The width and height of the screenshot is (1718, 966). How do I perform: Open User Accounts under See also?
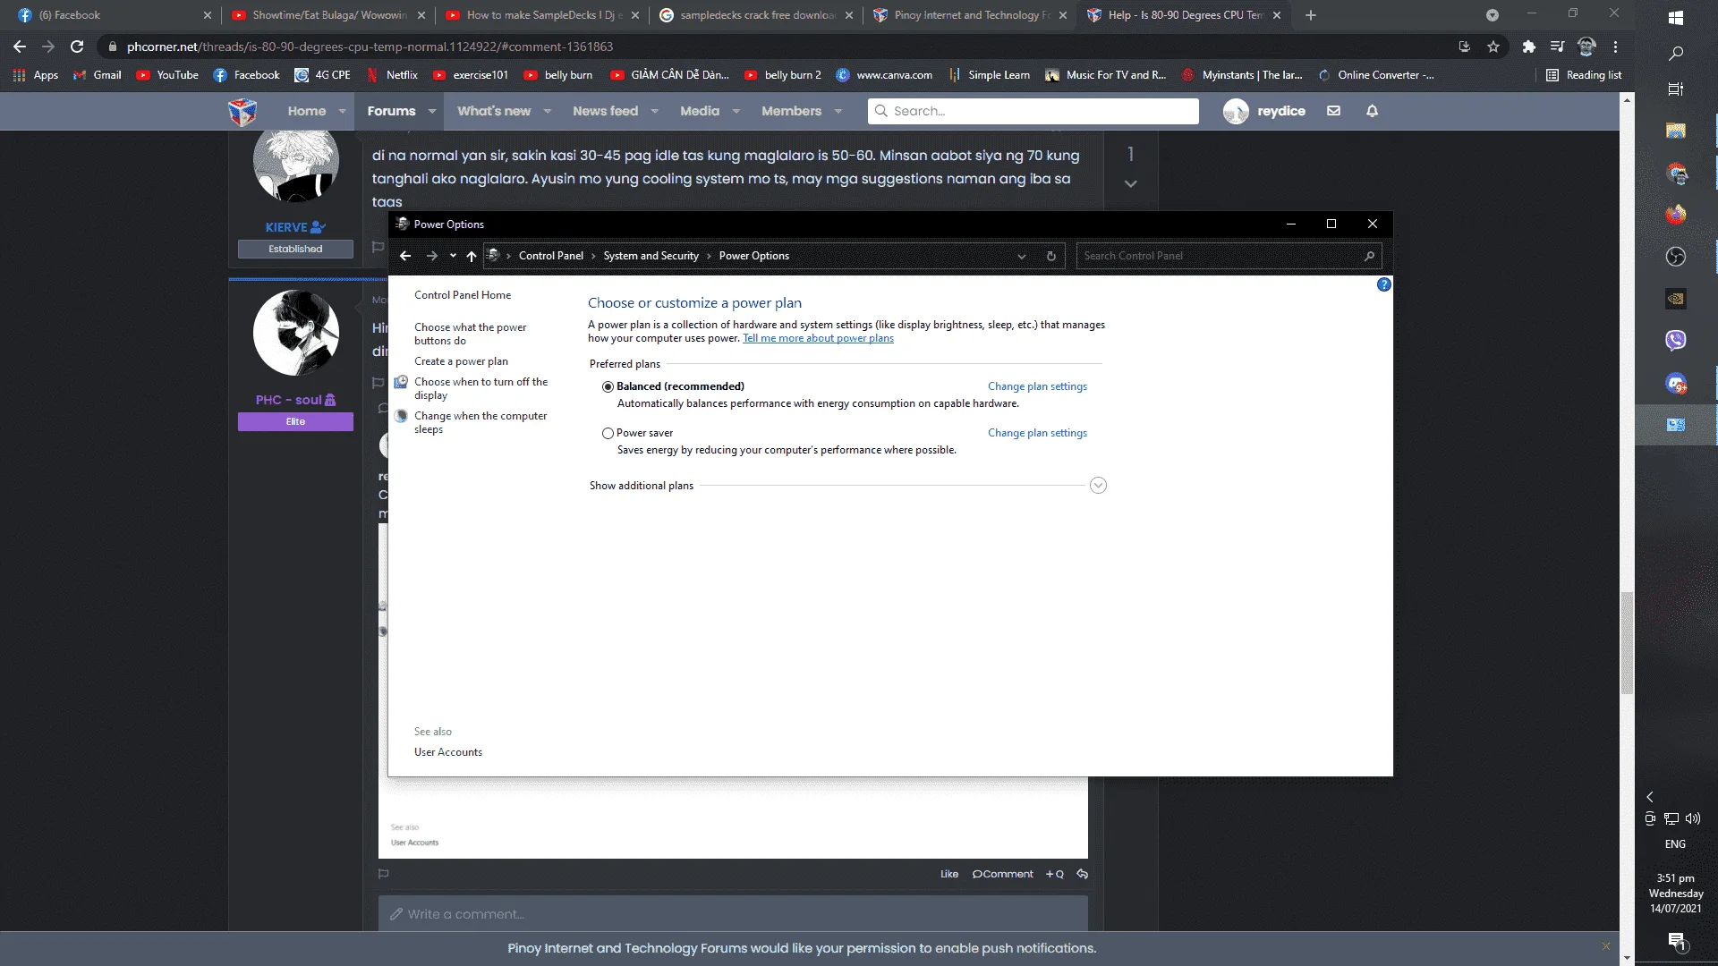(x=448, y=752)
